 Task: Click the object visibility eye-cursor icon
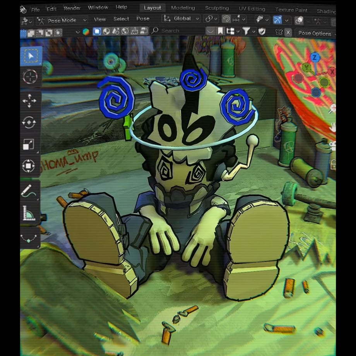click(x=260, y=19)
